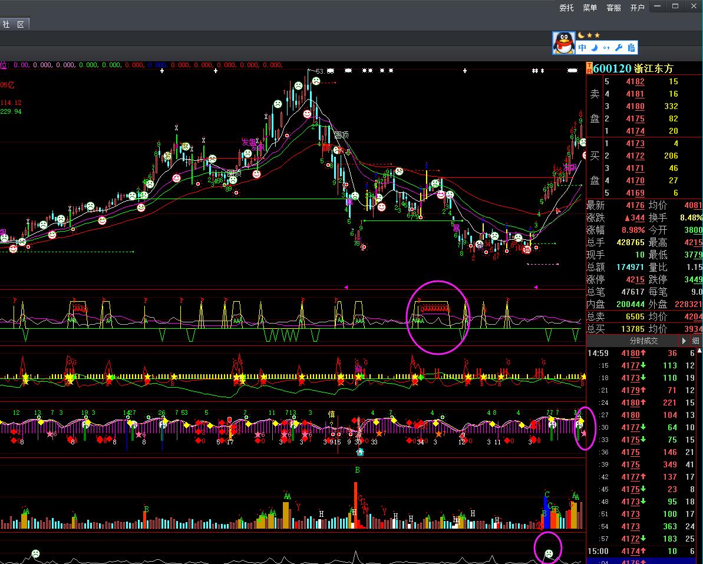
Task: Open the 客服 customer service menu
Action: (614, 8)
